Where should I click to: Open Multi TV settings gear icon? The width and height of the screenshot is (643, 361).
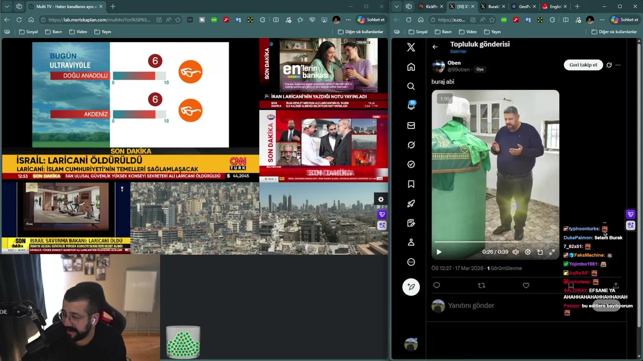pyautogui.click(x=381, y=200)
